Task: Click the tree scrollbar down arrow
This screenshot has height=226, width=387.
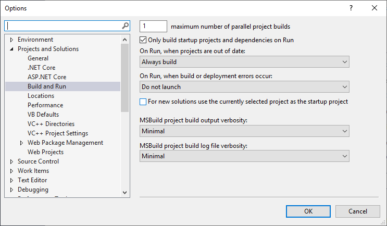Action: pos(124,193)
